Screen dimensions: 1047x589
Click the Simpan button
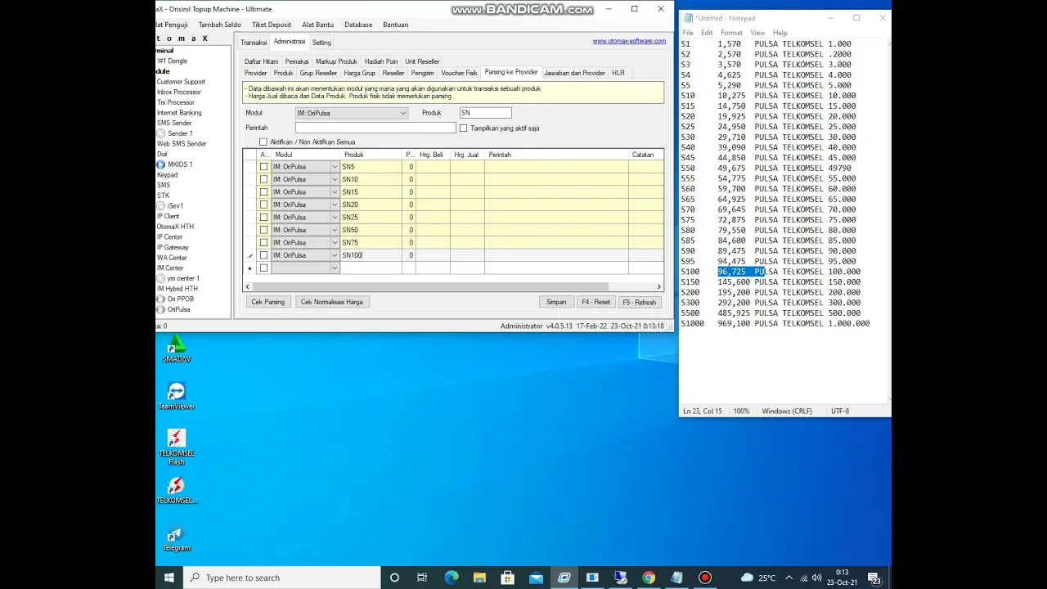556,302
